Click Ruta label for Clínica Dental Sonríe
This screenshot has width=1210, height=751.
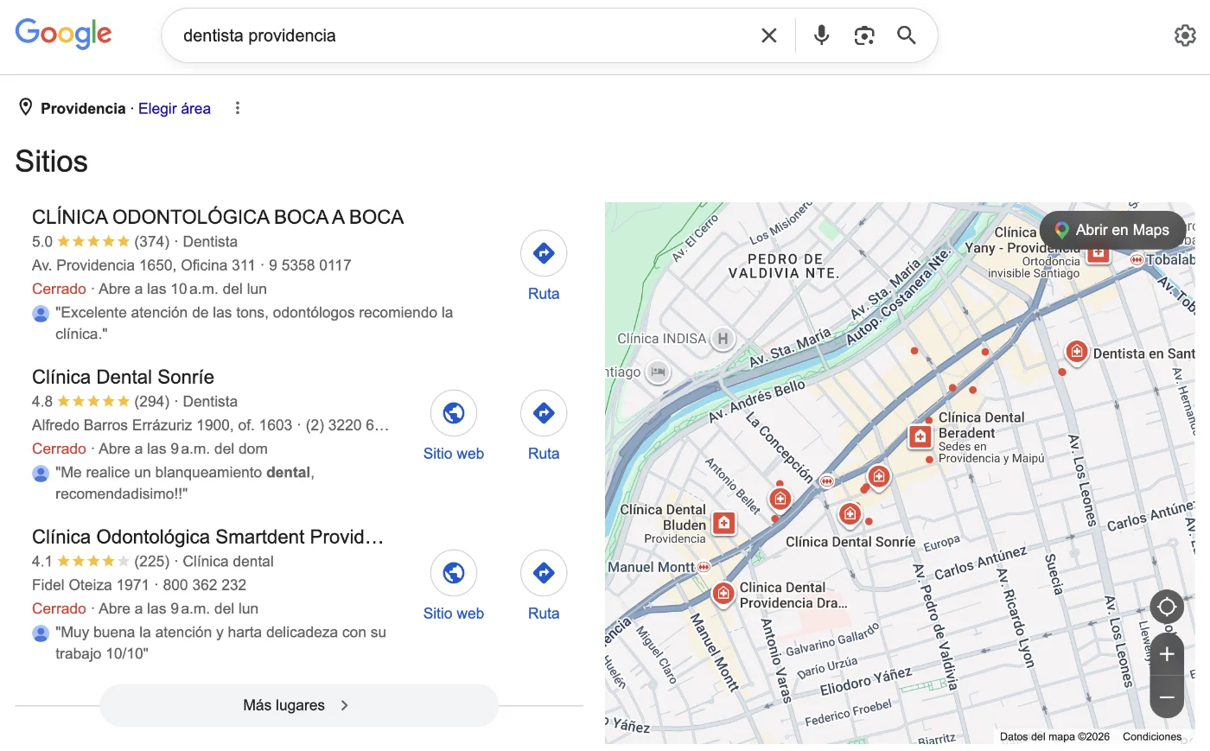click(544, 454)
